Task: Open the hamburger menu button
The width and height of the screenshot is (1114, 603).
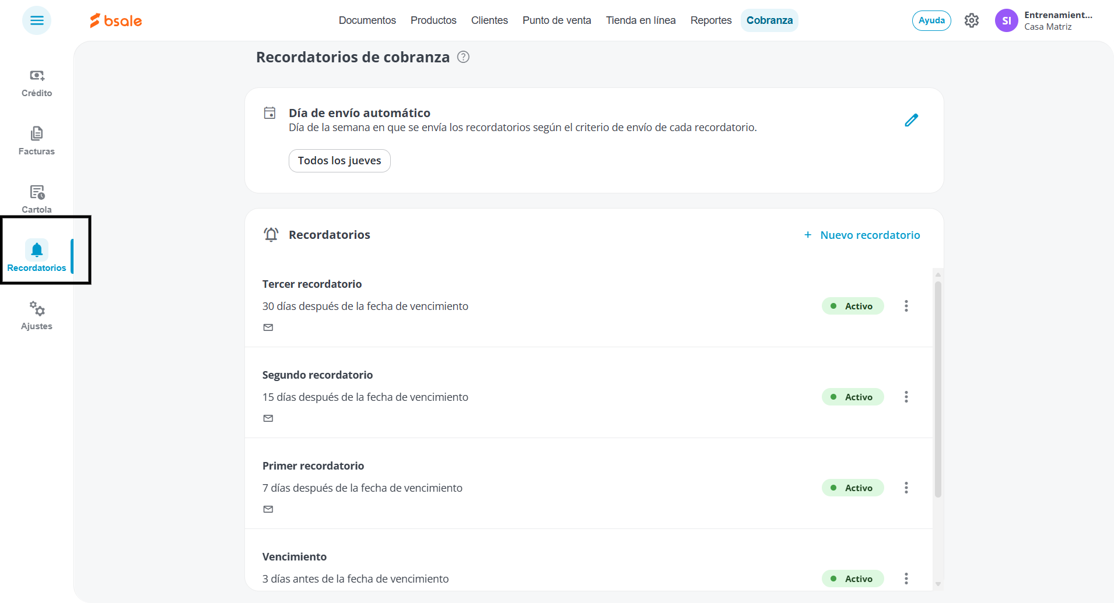Action: click(37, 20)
